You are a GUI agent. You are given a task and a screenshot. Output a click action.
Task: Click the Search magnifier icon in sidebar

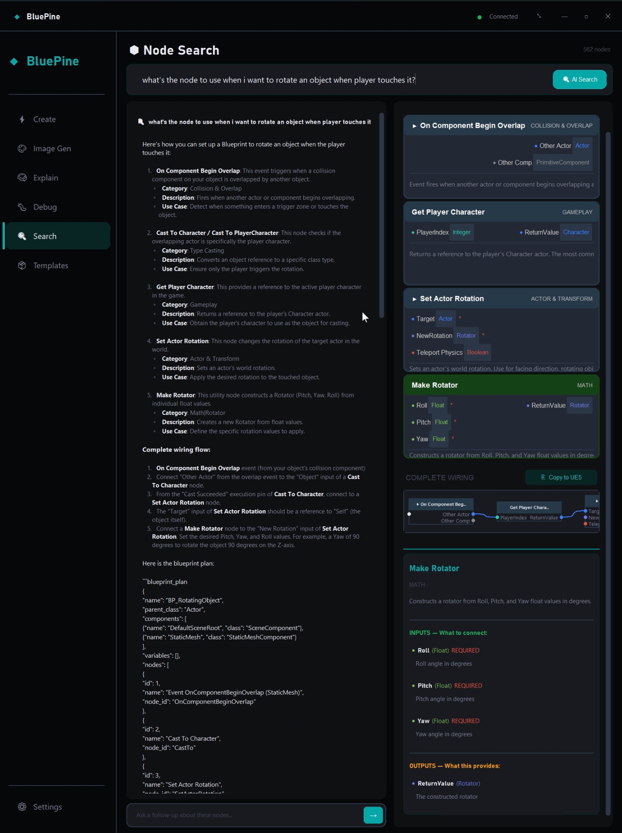tap(22, 236)
